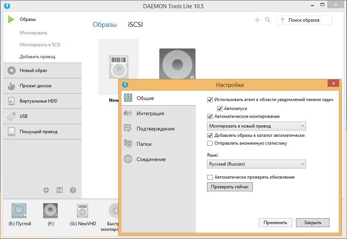
Task: Click the Интеграция puzzle icon
Action: (x=128, y=113)
